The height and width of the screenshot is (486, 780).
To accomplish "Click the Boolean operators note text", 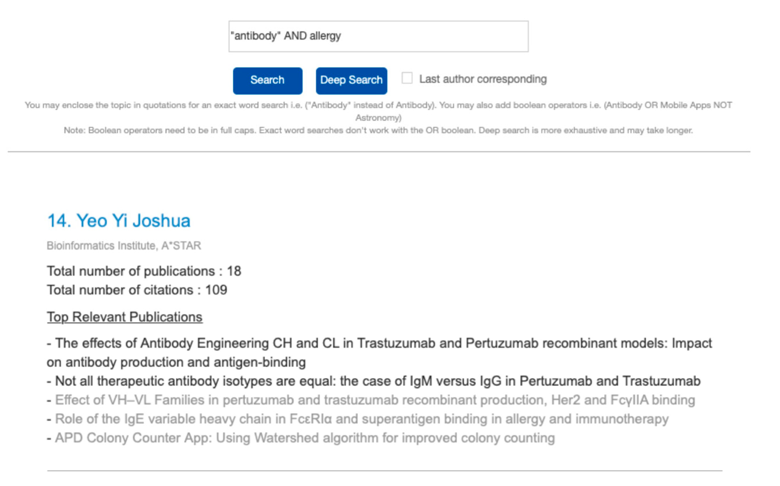I will (378, 131).
